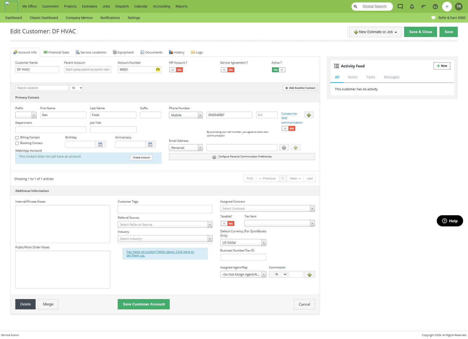This screenshot has height=339, width=468.
Task: Open the Select Referral Source dropdown
Action: pos(165,224)
